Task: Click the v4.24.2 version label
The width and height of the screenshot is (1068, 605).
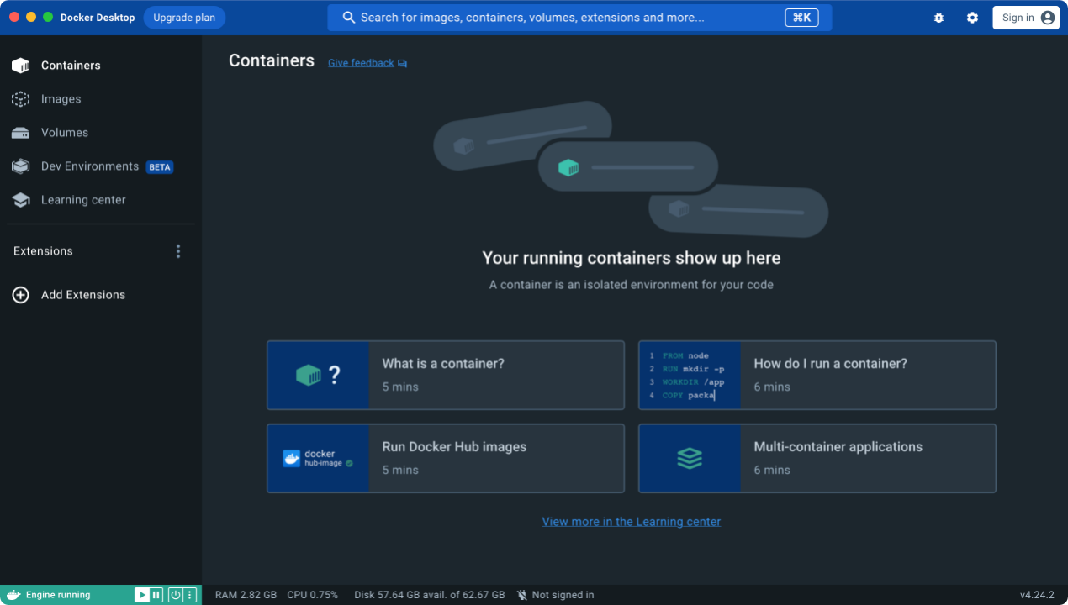Action: [1037, 595]
